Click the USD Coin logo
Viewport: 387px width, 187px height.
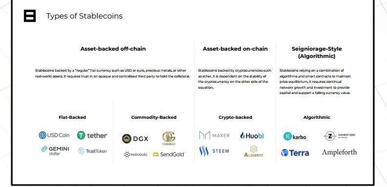(x=54, y=135)
